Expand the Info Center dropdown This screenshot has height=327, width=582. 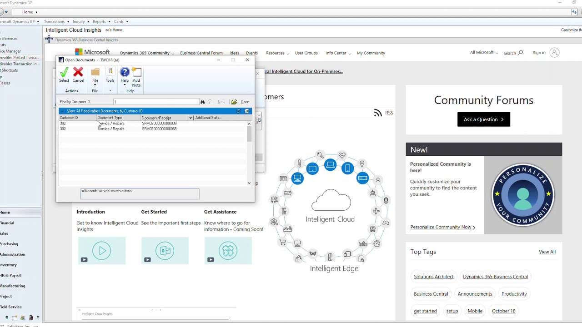coord(338,53)
